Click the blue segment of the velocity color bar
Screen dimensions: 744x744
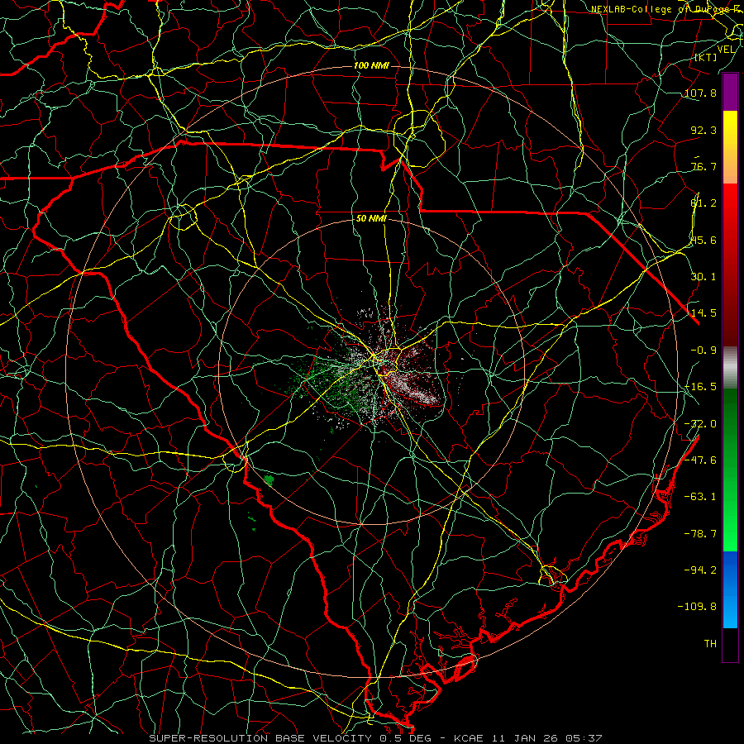(730, 589)
